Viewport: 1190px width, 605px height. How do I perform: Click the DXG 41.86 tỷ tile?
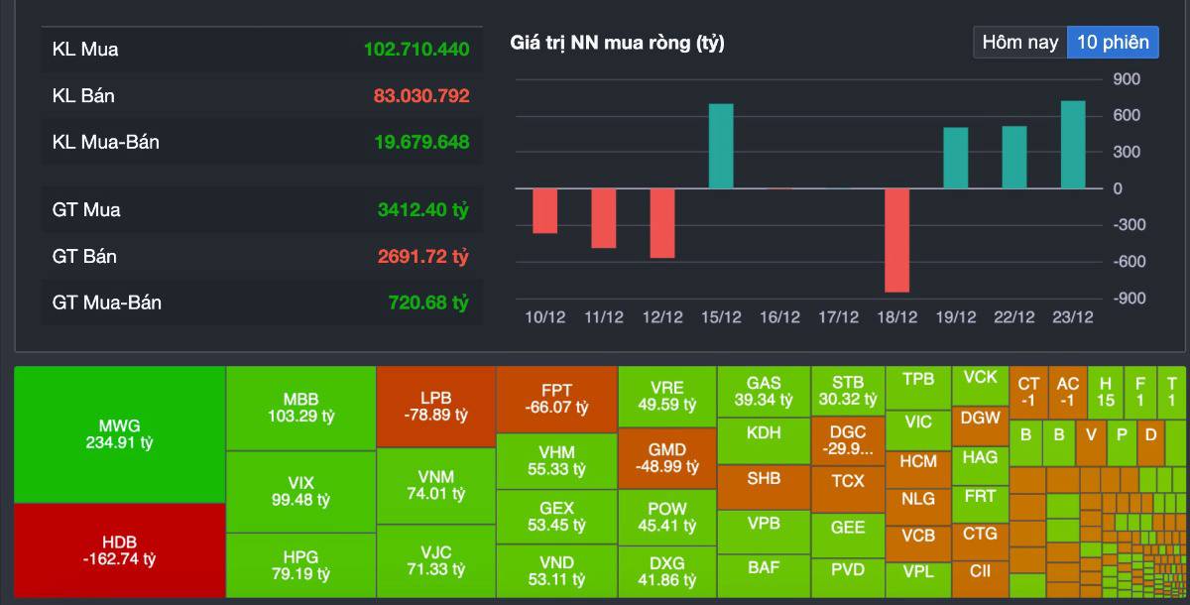[x=666, y=572]
